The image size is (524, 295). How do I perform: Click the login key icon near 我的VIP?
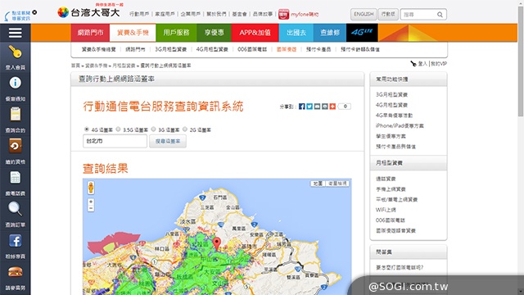pyautogui.click(x=413, y=64)
